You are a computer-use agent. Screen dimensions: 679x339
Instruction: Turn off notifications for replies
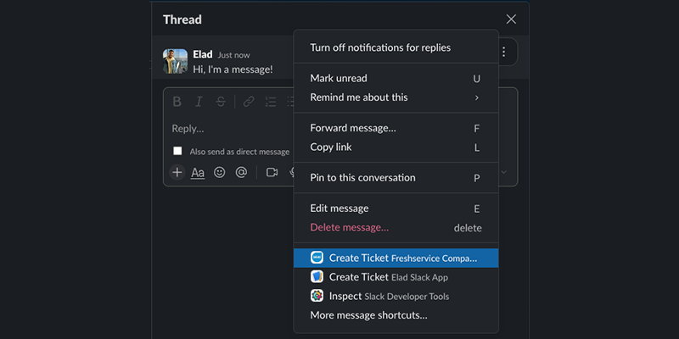396,47
